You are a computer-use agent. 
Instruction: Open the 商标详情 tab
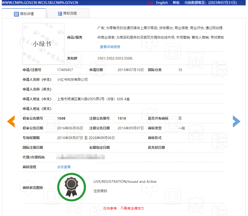coord(24,14)
